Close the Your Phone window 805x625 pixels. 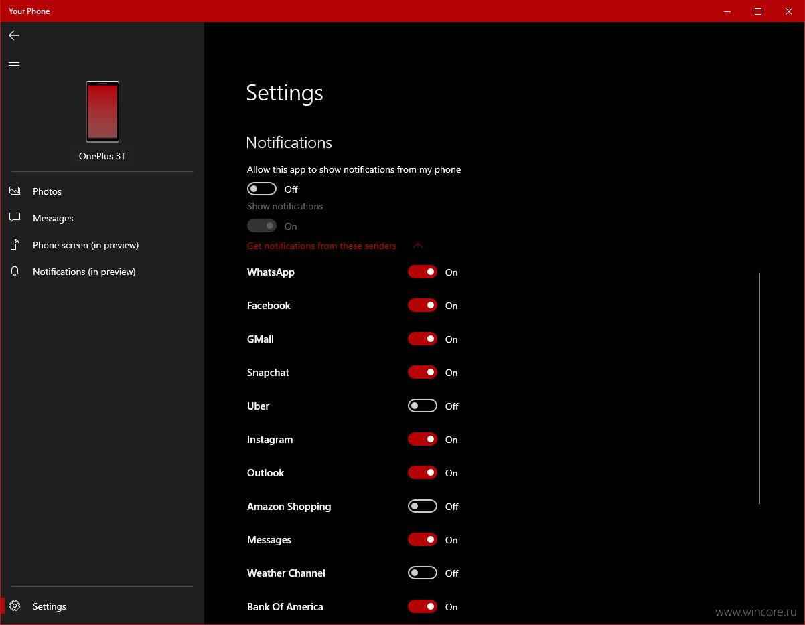click(x=789, y=11)
